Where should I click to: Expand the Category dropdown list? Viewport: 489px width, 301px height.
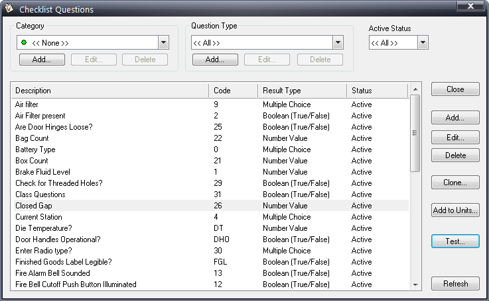(x=164, y=43)
